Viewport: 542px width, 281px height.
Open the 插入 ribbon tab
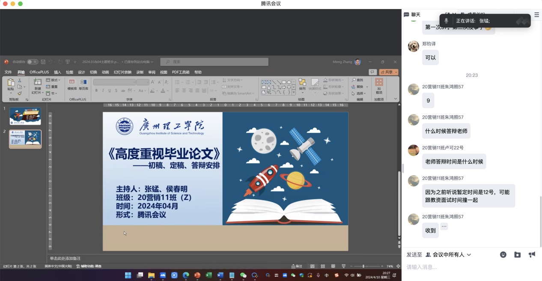pyautogui.click(x=57, y=72)
